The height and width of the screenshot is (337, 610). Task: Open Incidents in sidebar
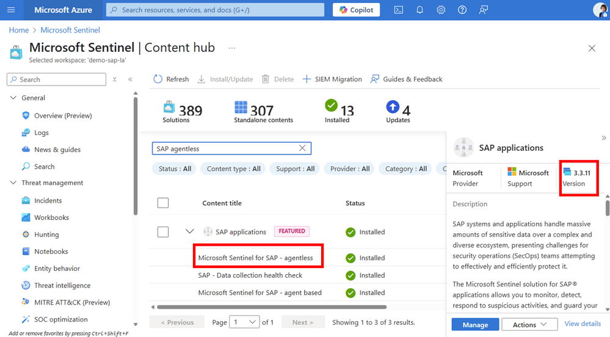(x=48, y=200)
